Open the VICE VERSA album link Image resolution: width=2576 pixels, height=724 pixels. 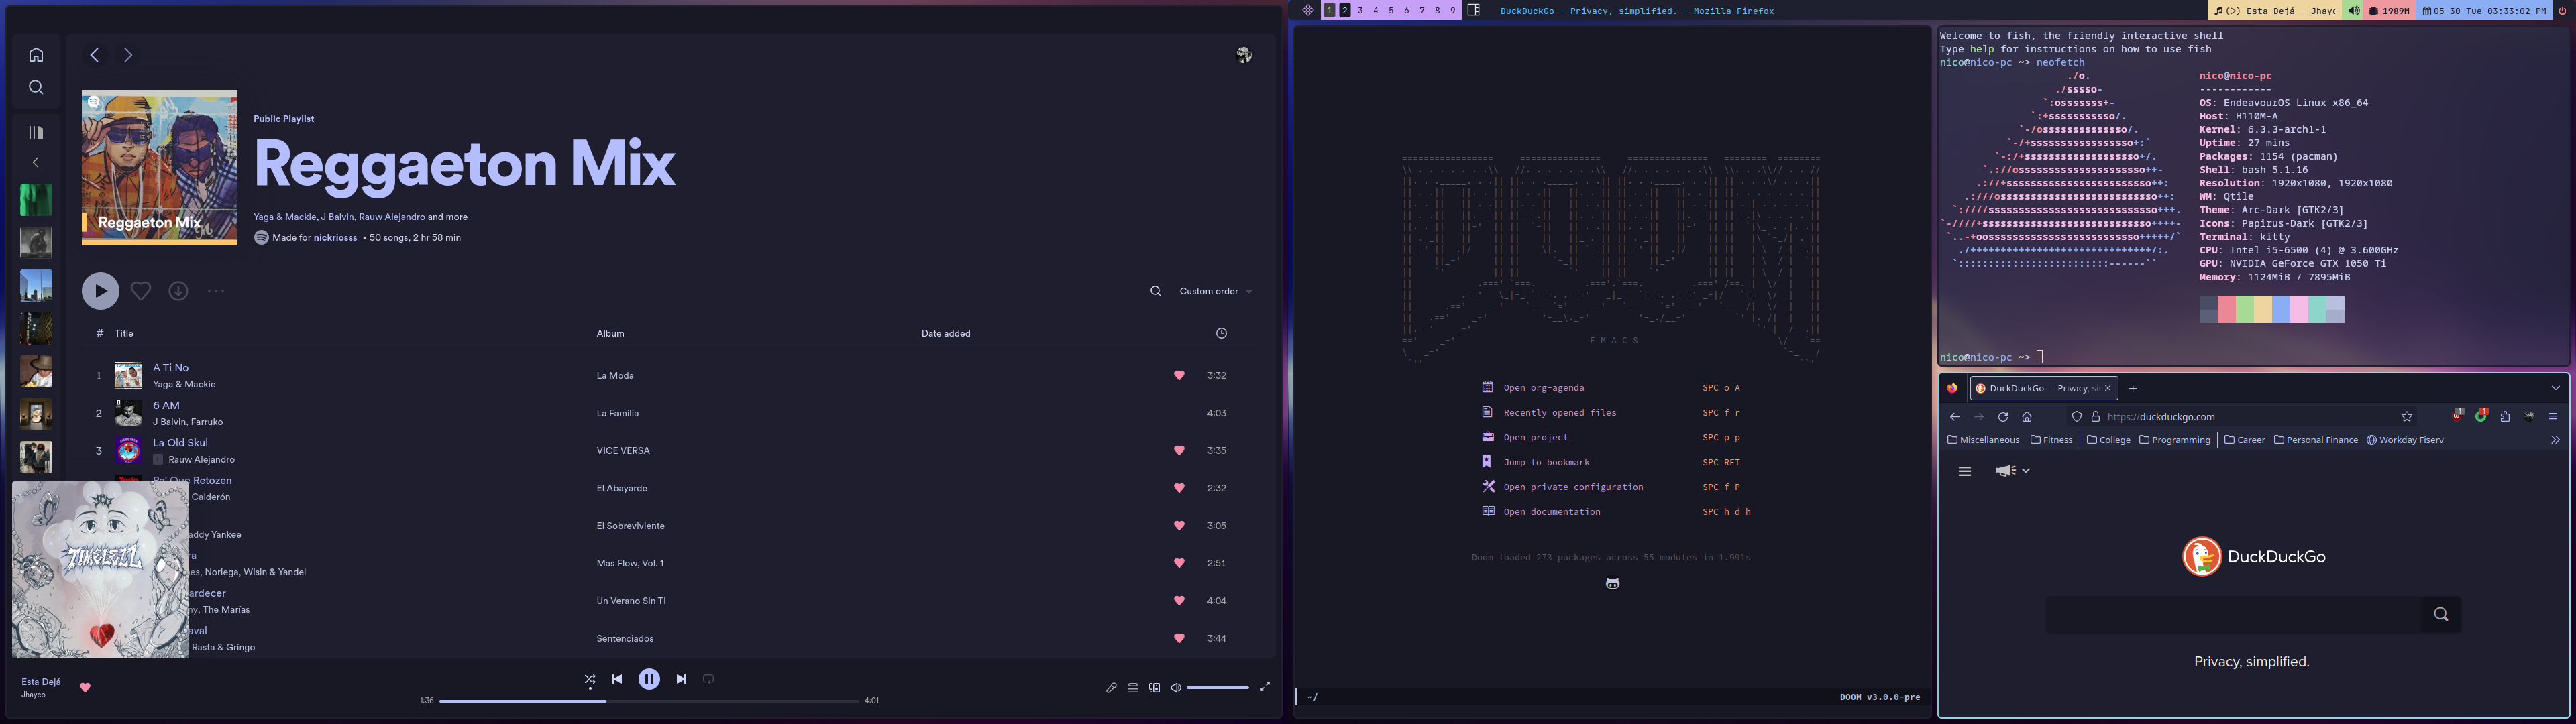(623, 451)
